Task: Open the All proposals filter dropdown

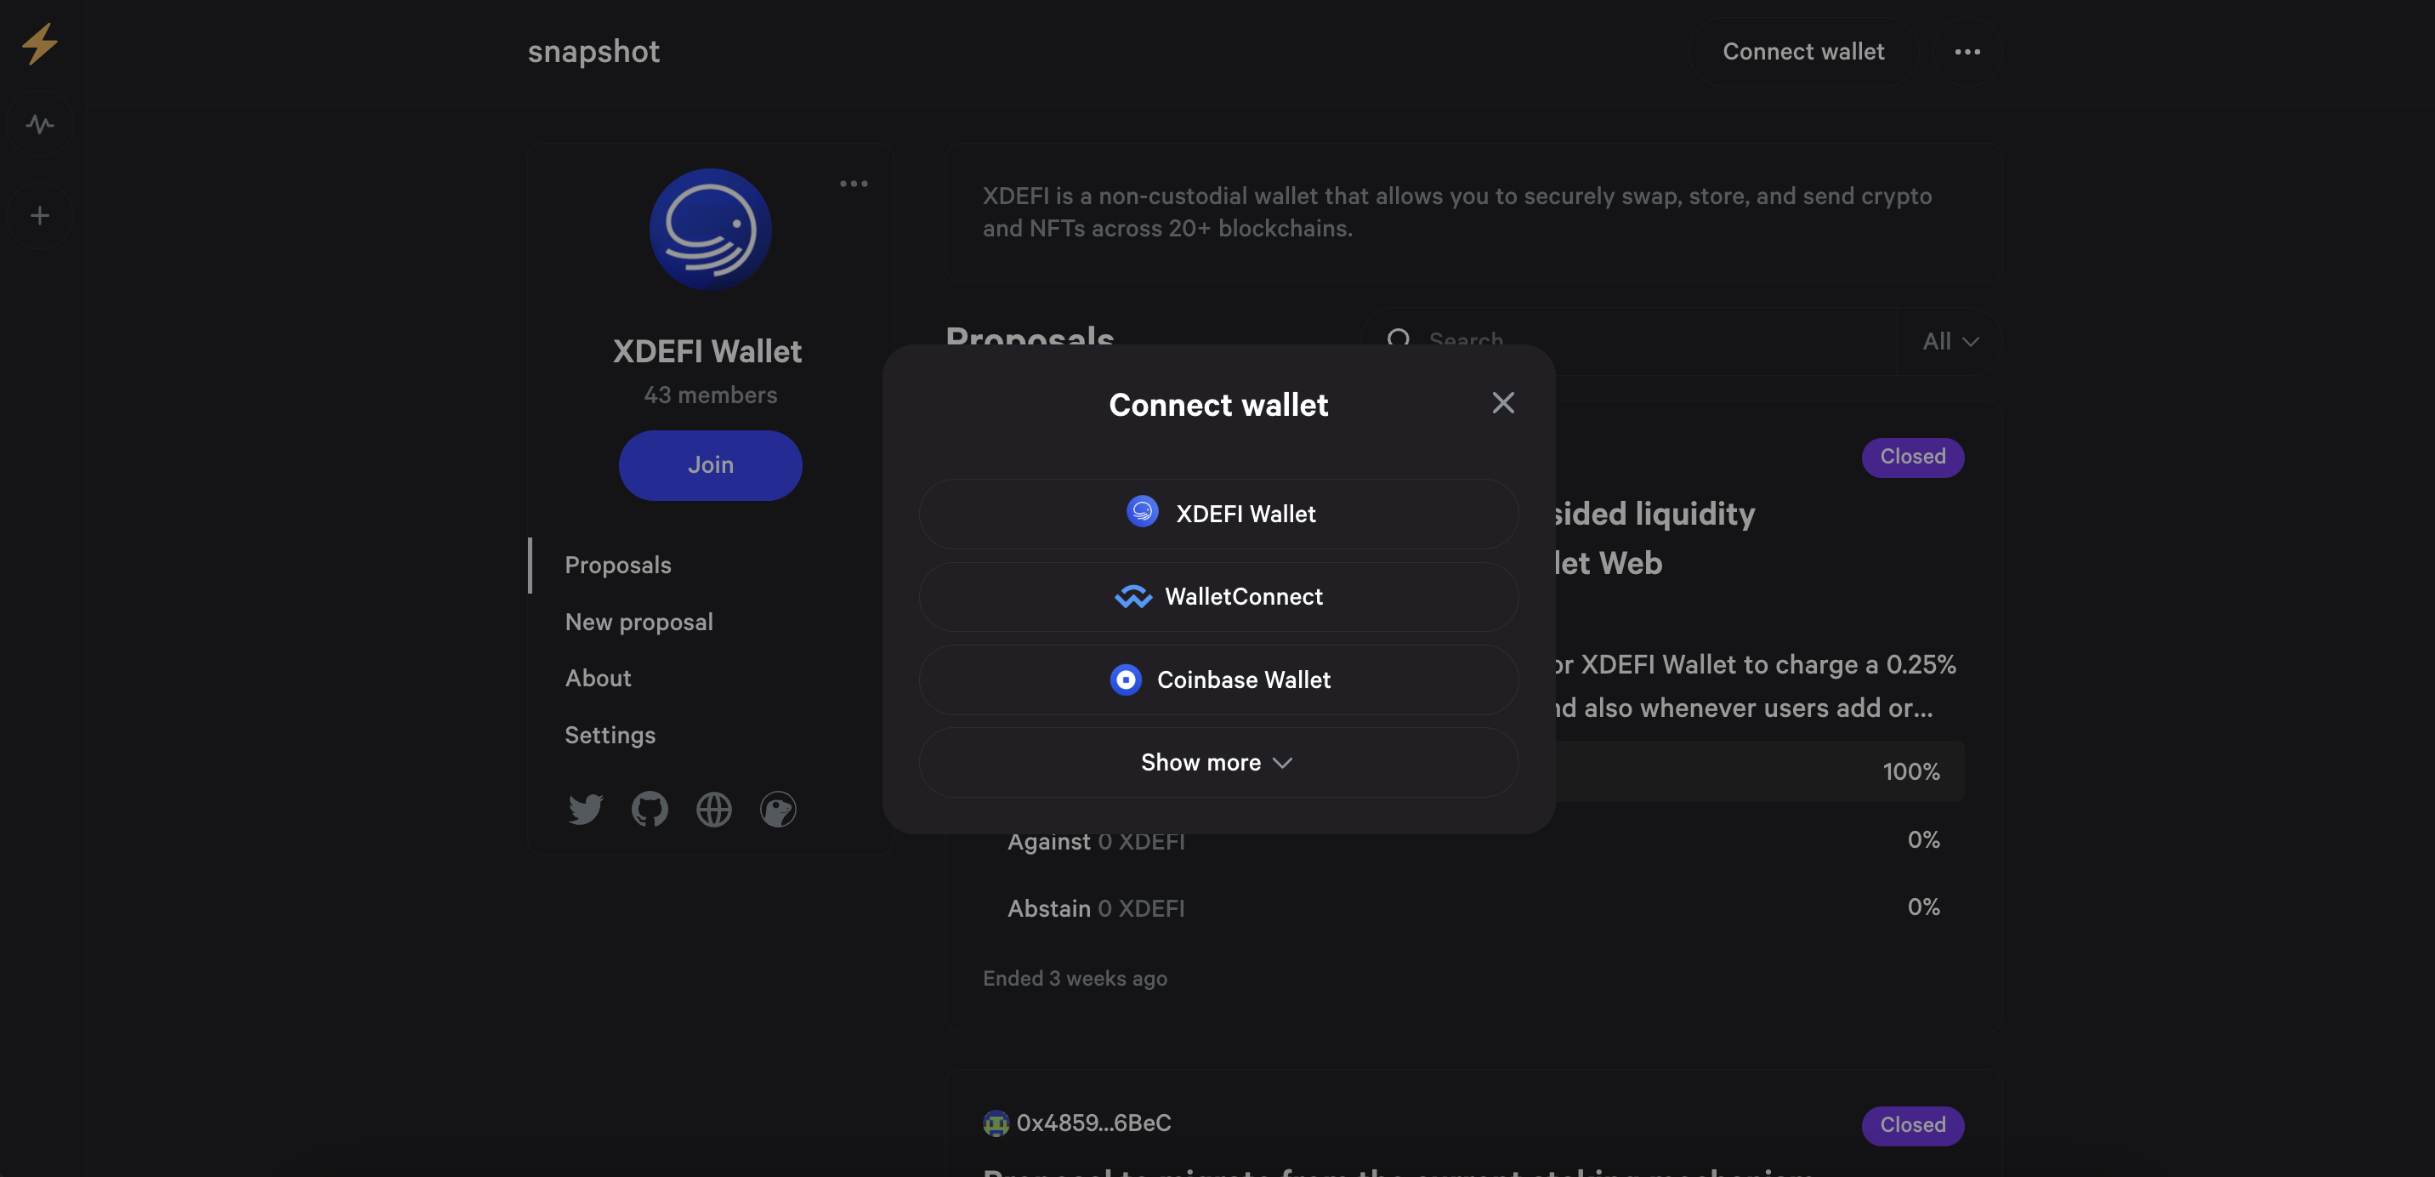Action: point(1950,341)
